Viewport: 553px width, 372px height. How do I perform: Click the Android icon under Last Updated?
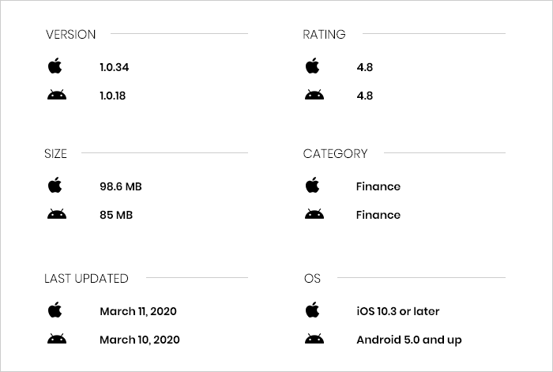tap(56, 340)
